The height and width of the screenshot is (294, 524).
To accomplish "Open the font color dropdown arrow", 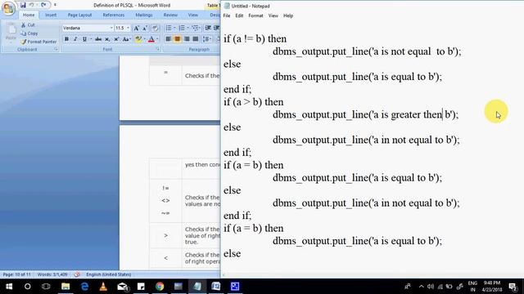I will point(157,39).
